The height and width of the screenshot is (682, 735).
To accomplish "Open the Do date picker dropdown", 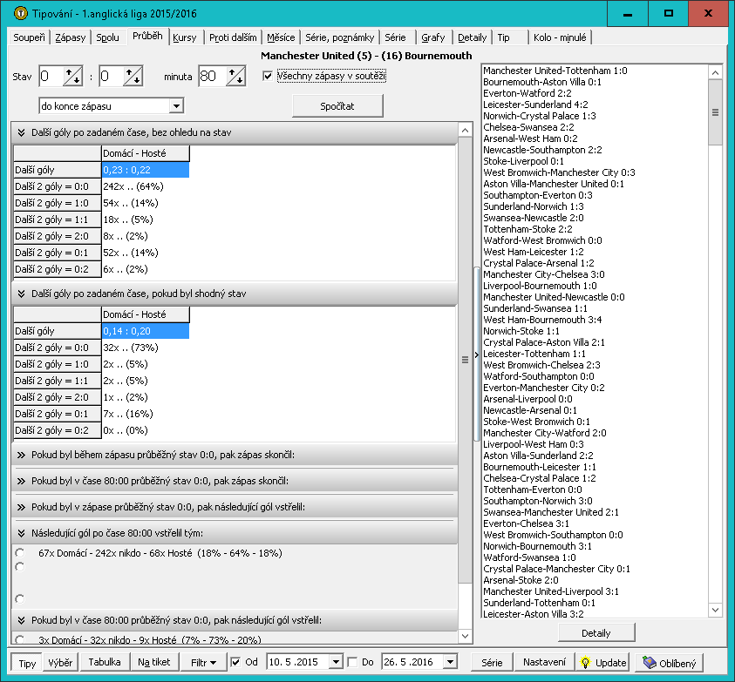I will point(451,662).
